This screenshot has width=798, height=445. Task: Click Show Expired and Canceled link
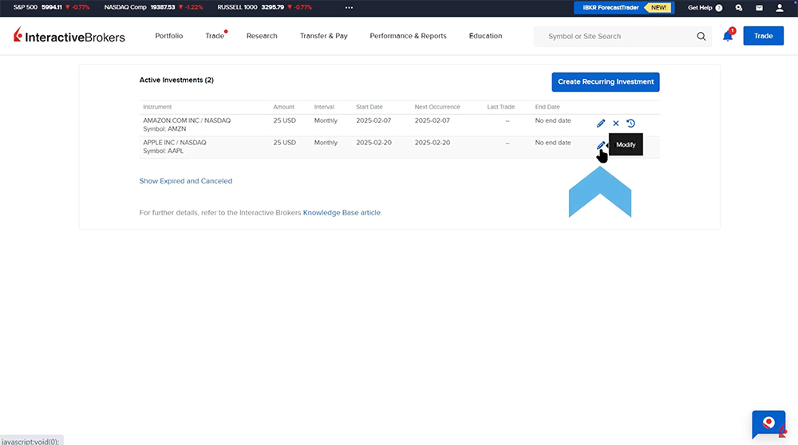(x=186, y=181)
